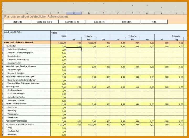This screenshot has height=138, width=189.
Task: Select the 'Planjahr' header cell
Action: click(58, 32)
